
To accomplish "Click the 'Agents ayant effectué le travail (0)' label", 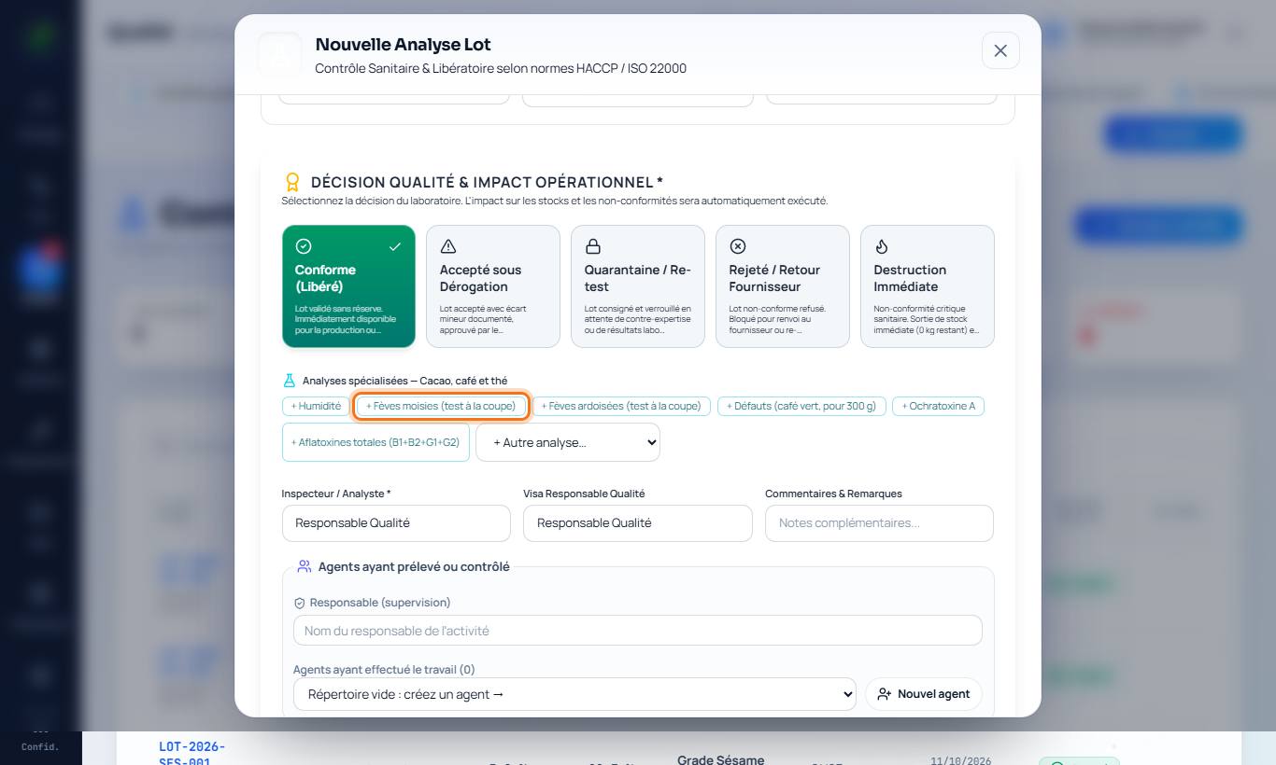I will point(384,670).
